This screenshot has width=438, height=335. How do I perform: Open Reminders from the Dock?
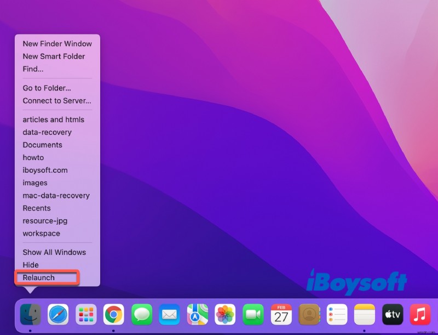[x=337, y=314]
